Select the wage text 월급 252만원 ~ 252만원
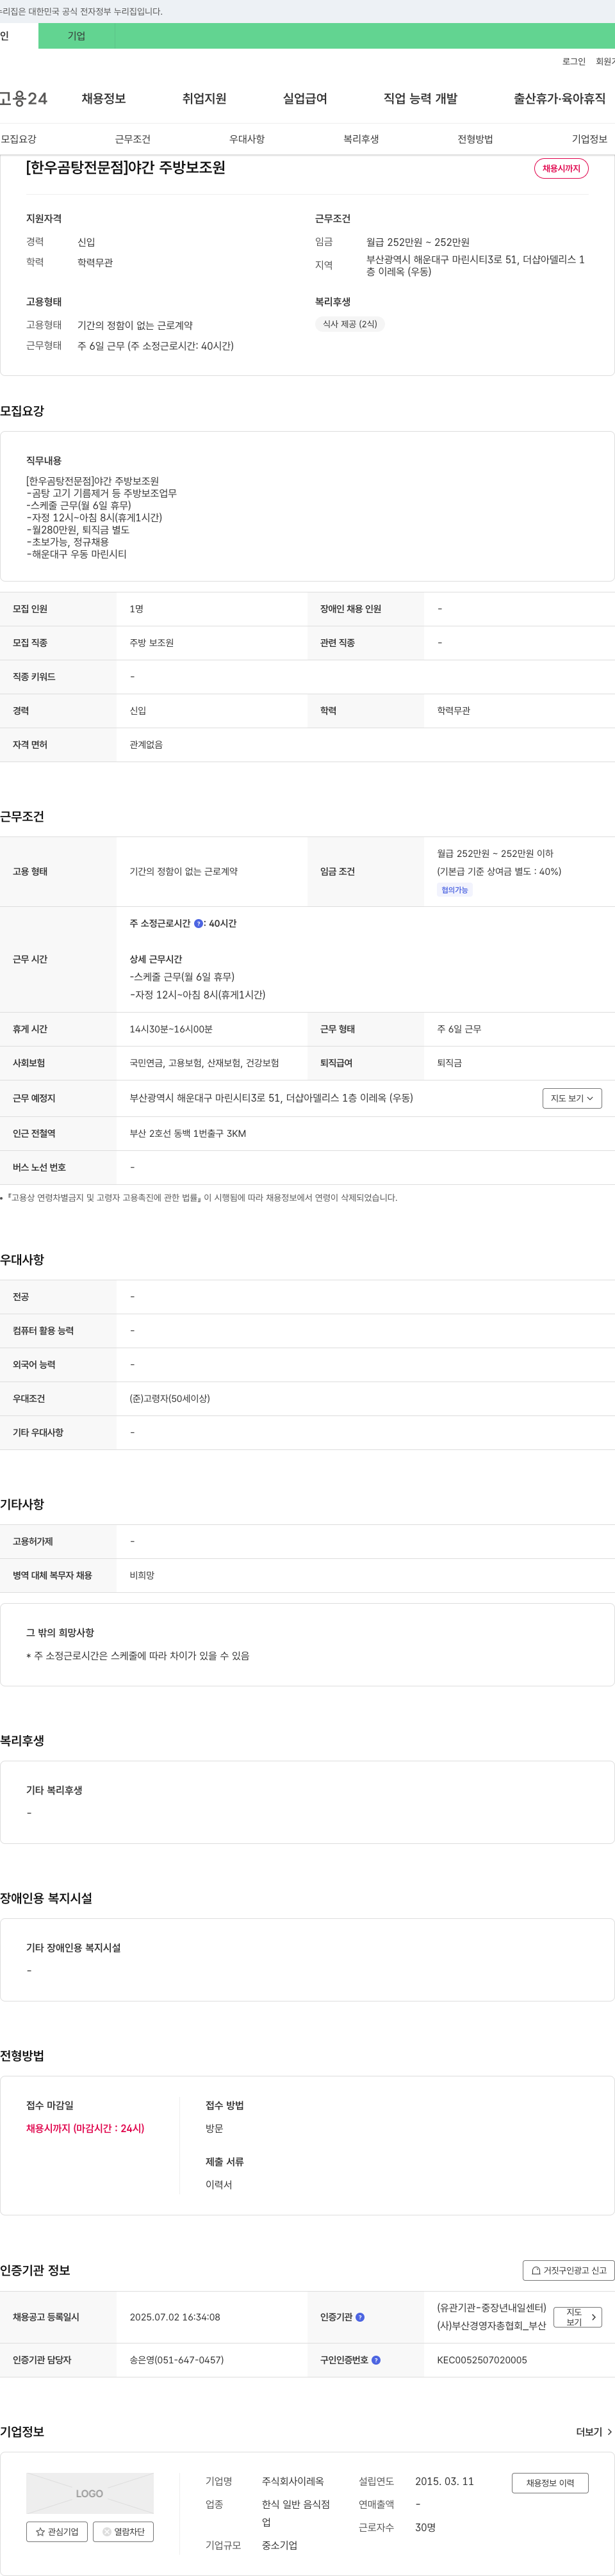Image resolution: width=615 pixels, height=2576 pixels. click(x=418, y=242)
